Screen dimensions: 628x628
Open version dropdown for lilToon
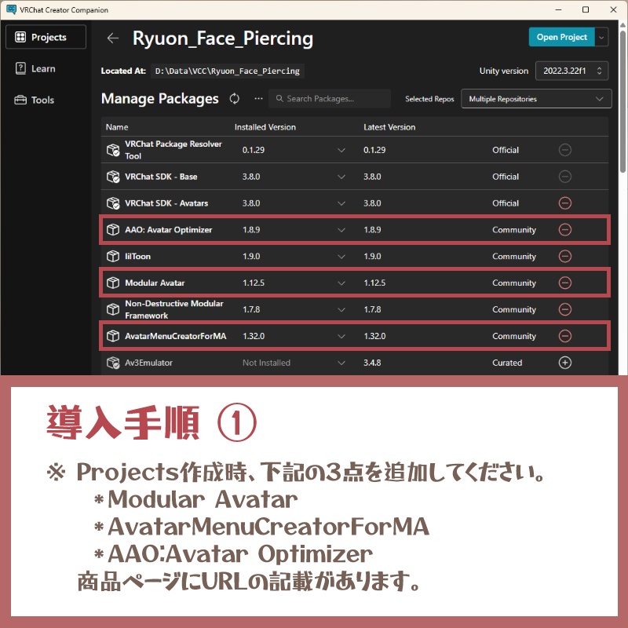point(341,257)
